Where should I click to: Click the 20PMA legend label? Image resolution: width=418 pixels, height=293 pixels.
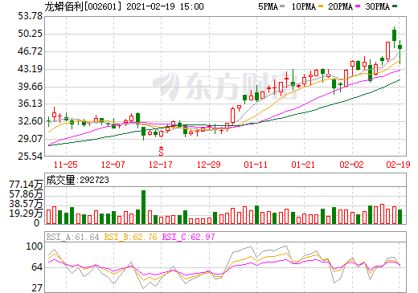click(x=341, y=6)
